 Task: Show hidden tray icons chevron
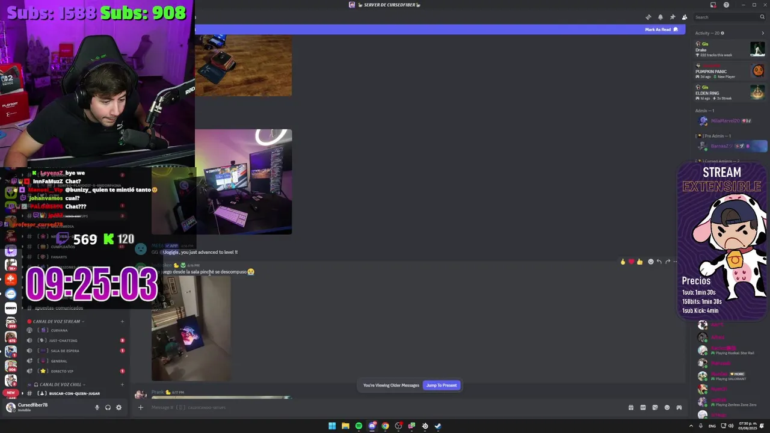(691, 426)
